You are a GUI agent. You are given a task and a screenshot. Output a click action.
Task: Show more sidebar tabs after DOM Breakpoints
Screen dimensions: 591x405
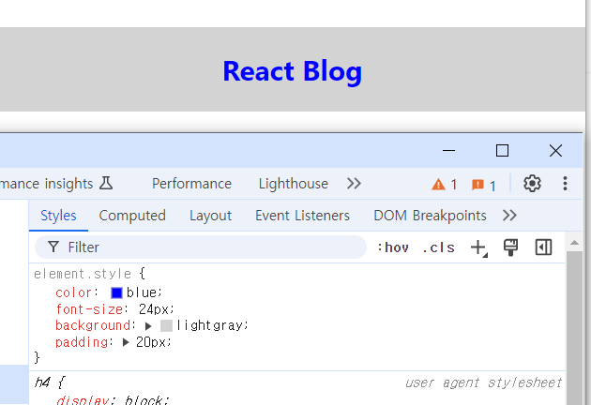[509, 216]
